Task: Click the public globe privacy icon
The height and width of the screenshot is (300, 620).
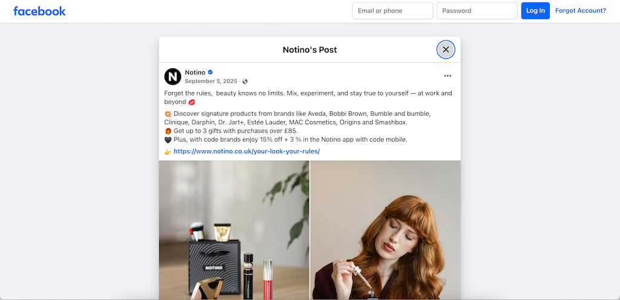Action: click(x=245, y=81)
